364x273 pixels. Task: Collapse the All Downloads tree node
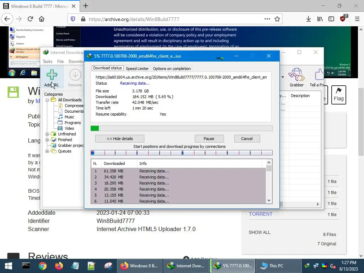[x=47, y=100]
